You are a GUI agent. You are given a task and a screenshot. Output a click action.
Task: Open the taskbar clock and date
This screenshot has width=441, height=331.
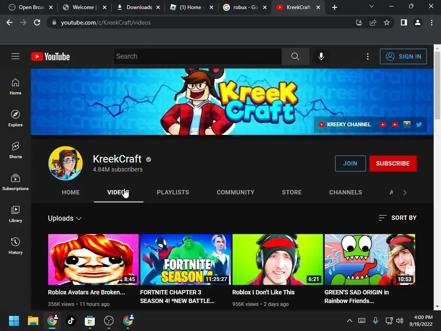(421, 321)
